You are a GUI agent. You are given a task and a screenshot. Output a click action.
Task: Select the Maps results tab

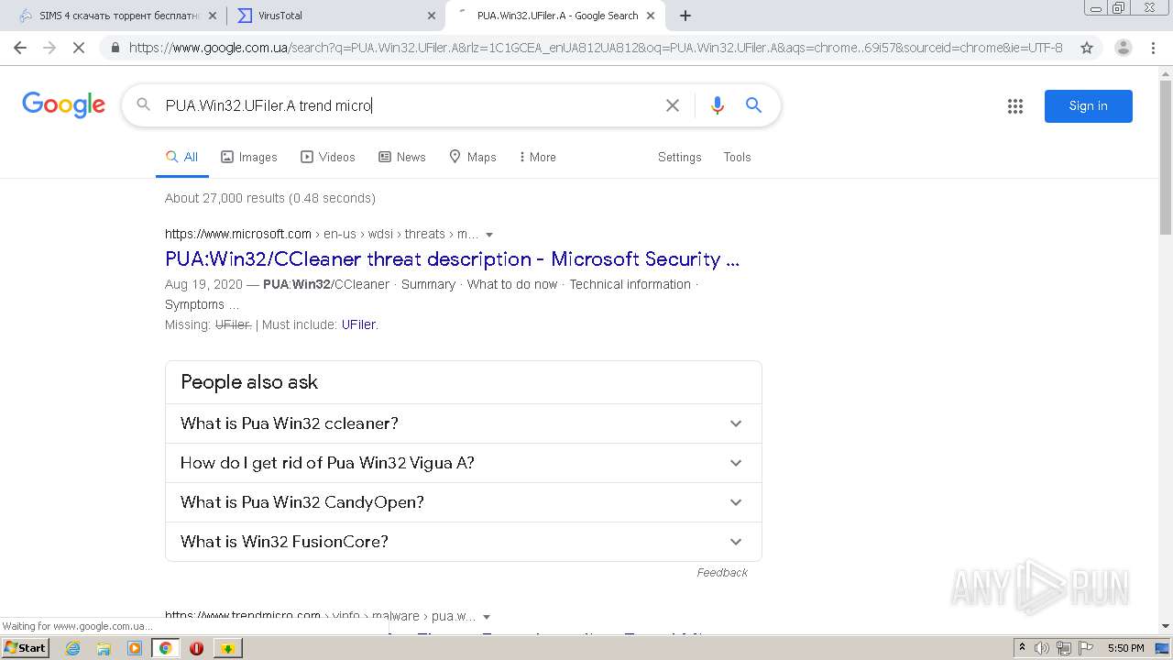[473, 157]
